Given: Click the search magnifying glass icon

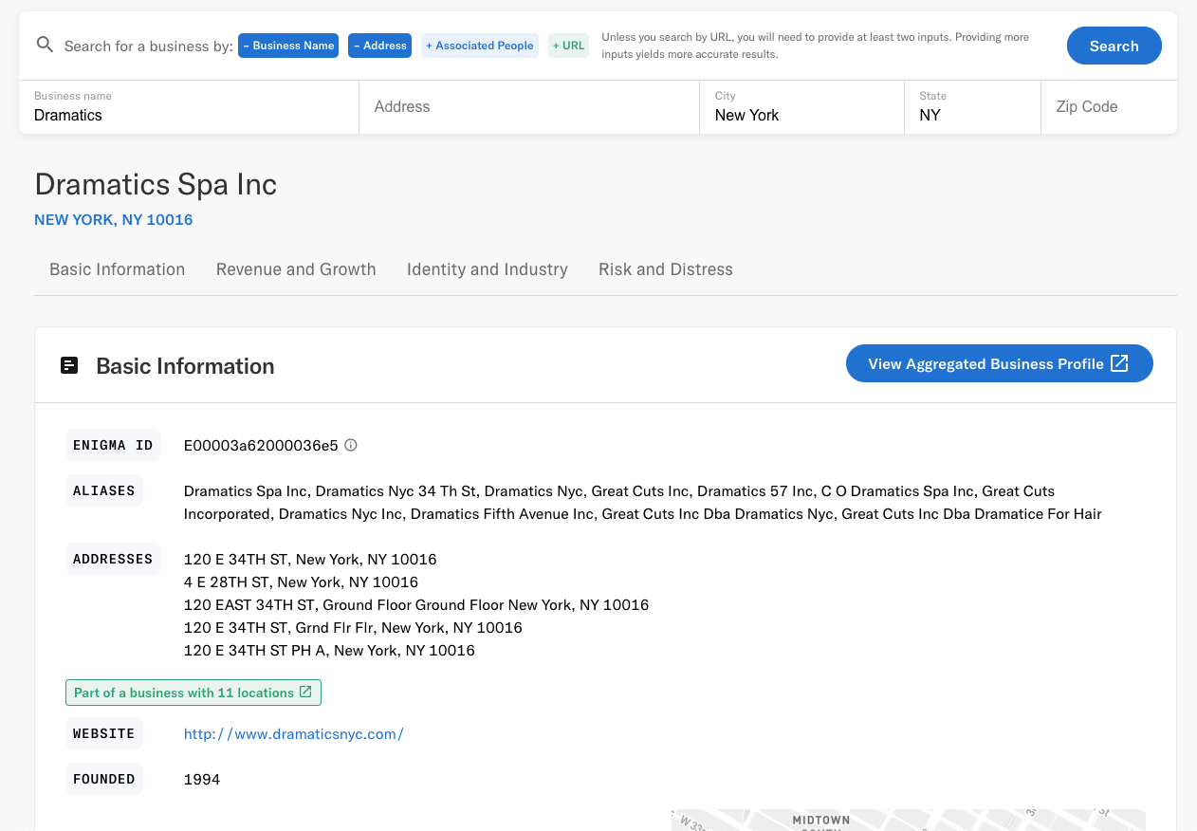Looking at the screenshot, I should point(45,45).
